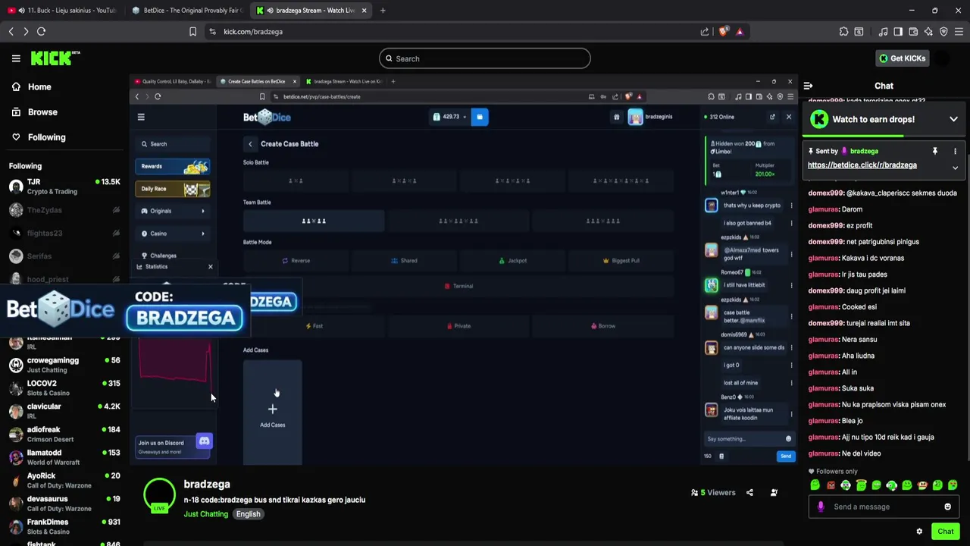
Task: Open llamatodd channel in sidebar
Action: coord(64,457)
